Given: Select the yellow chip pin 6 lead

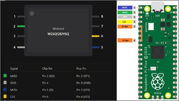Looking at the screenshot, I should [95, 36].
